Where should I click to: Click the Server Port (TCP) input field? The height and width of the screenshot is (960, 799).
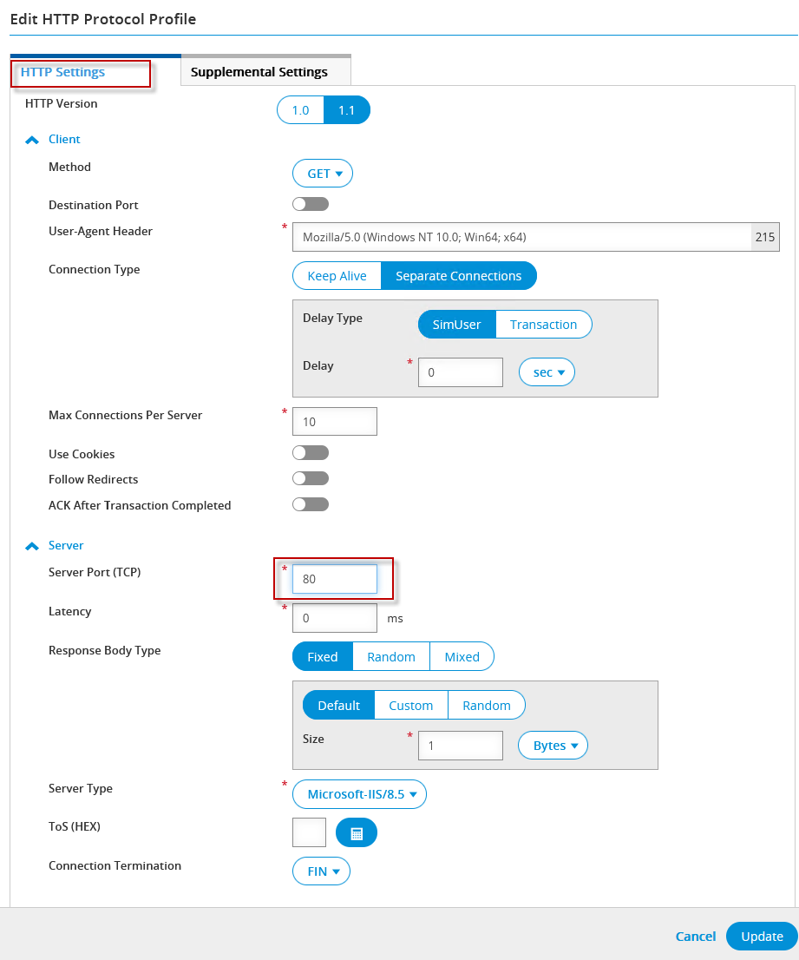pyautogui.click(x=335, y=579)
